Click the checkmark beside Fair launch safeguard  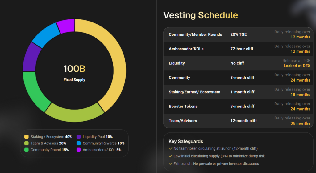coord(171,163)
